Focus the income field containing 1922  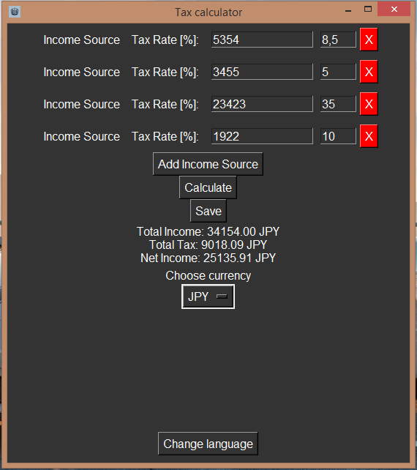pyautogui.click(x=262, y=136)
